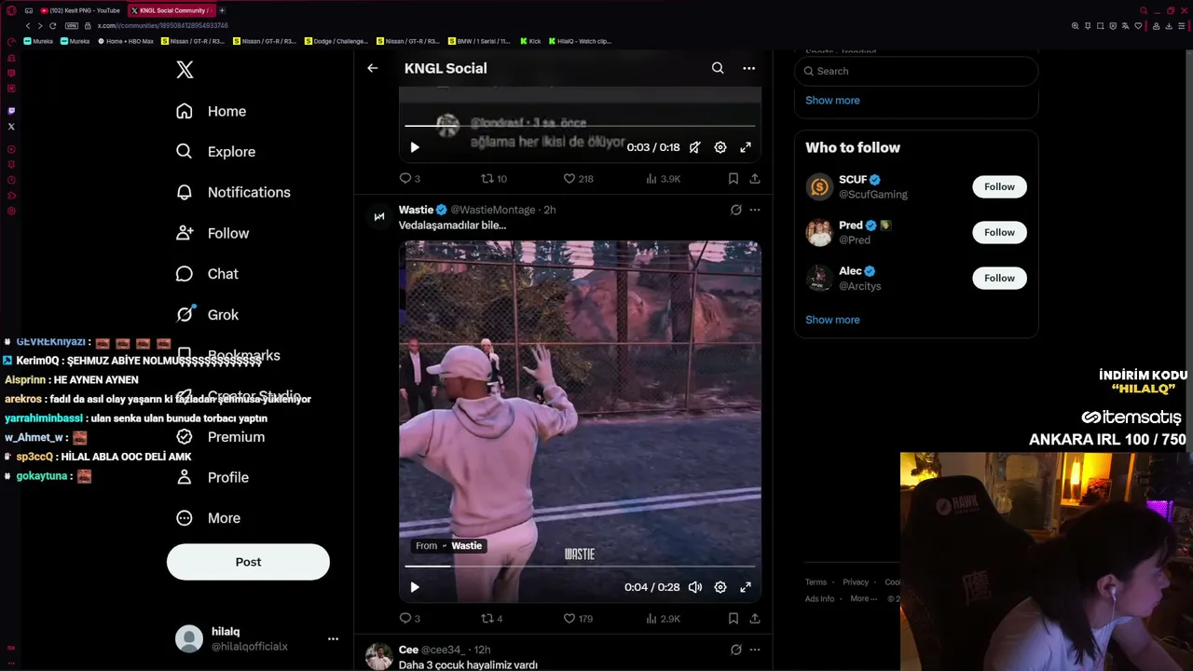Play the 0:18 video
The image size is (1193, 671).
pos(415,147)
